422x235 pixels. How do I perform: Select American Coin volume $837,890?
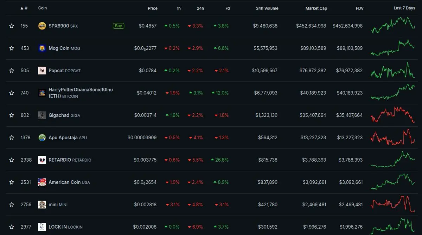tap(268, 182)
